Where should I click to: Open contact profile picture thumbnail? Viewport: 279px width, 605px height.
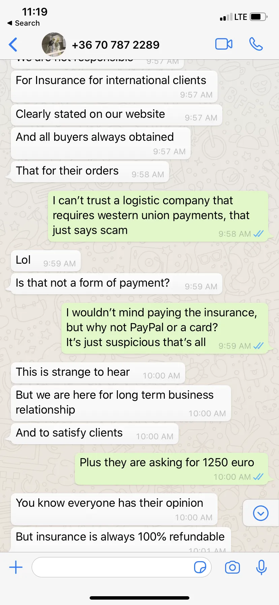(x=54, y=44)
